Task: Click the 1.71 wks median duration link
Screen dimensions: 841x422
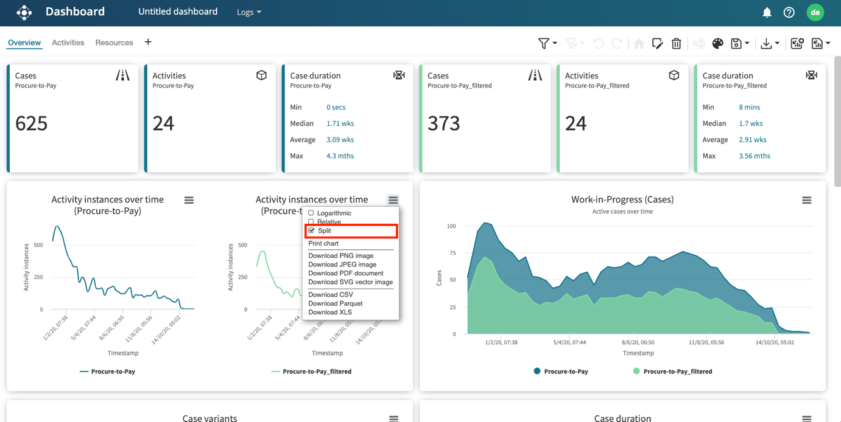Action: pos(340,123)
